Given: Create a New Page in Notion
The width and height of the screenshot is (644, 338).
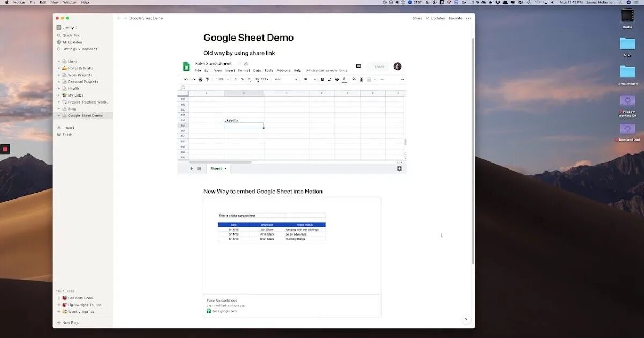Looking at the screenshot, I should (68, 322).
